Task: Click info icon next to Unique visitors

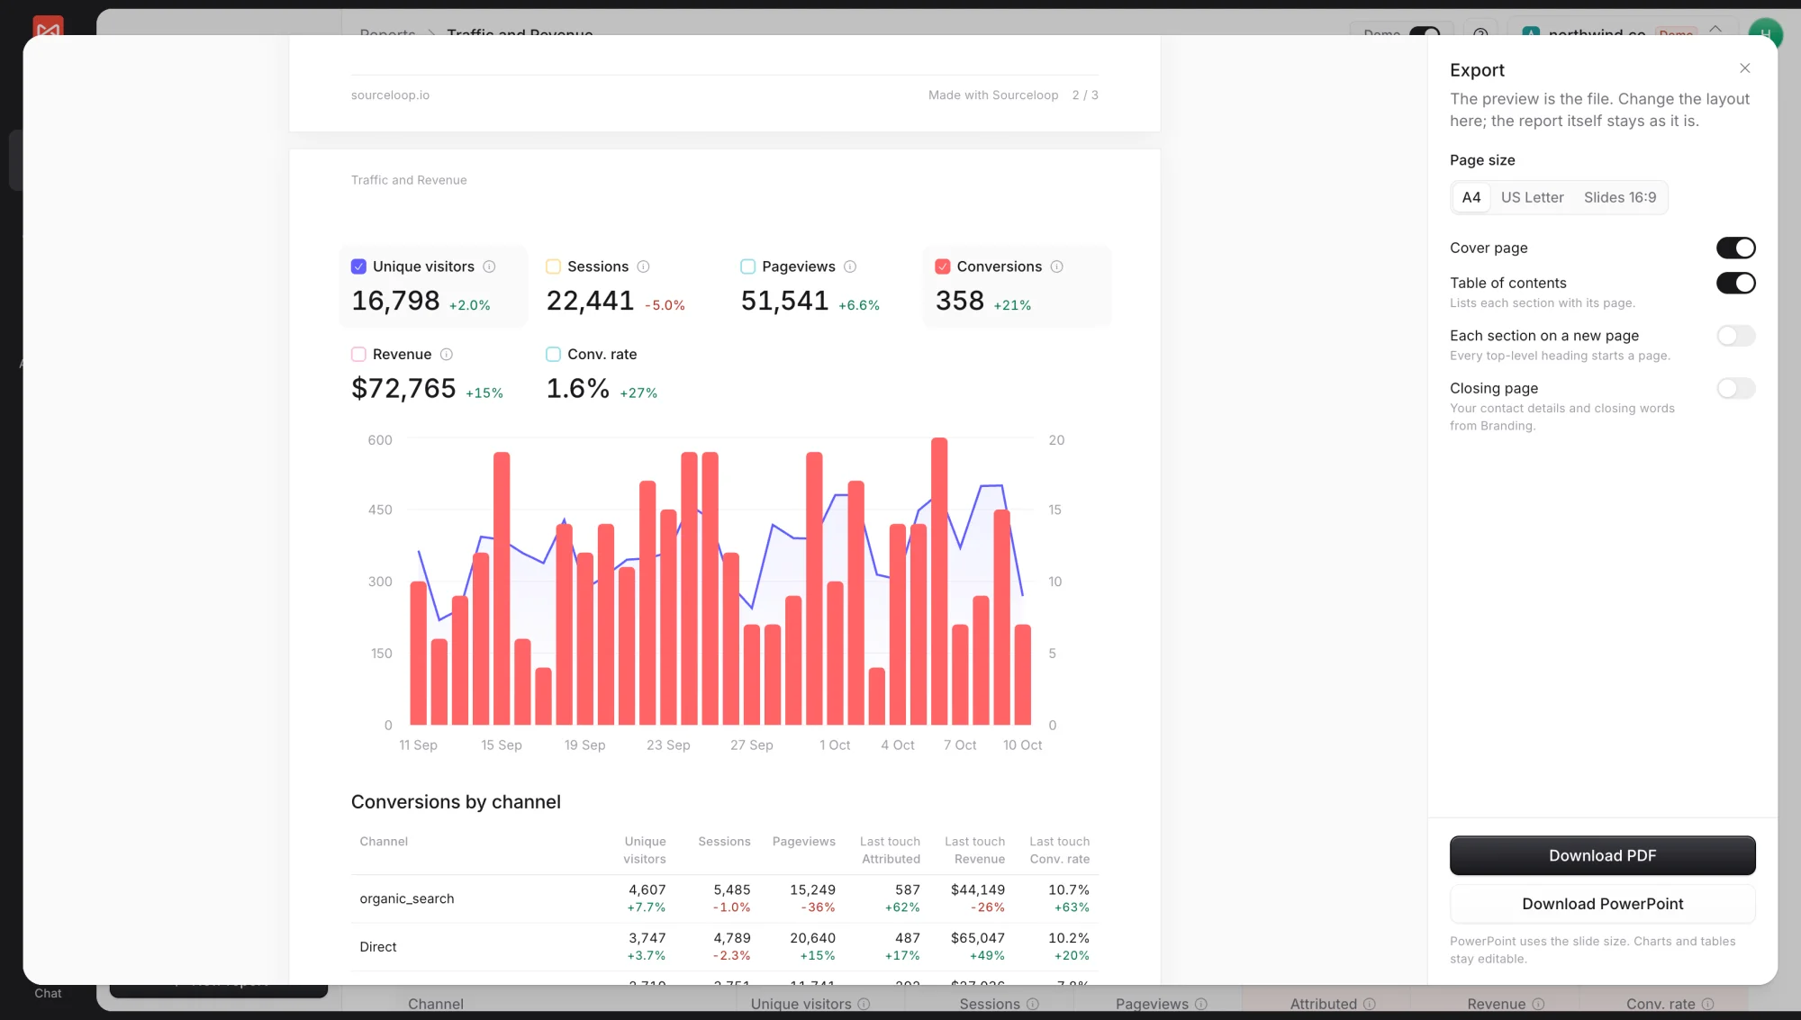Action: [489, 266]
